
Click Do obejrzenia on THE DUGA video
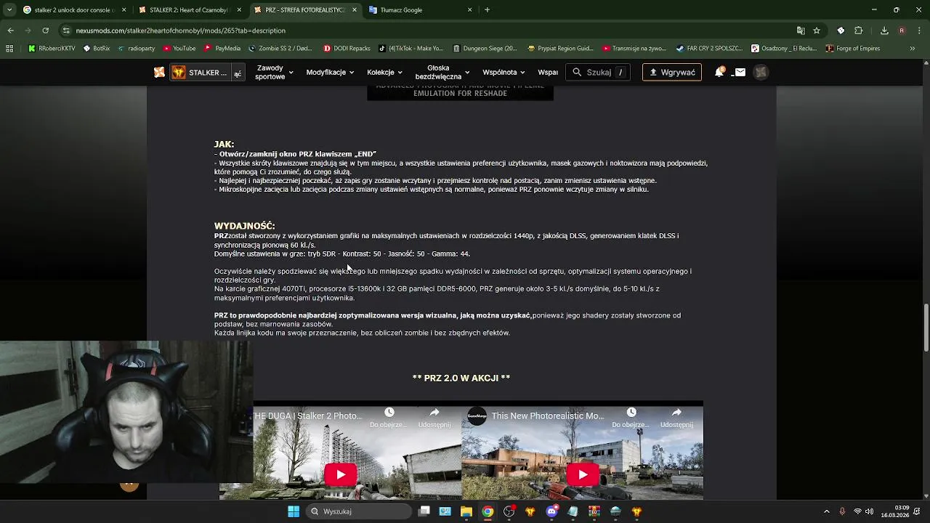tap(389, 418)
